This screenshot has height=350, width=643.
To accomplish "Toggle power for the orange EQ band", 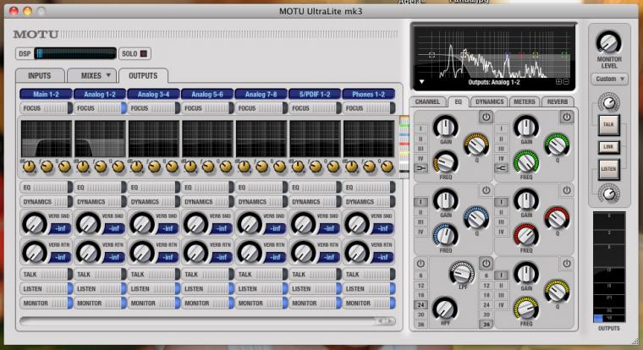I will (486, 116).
